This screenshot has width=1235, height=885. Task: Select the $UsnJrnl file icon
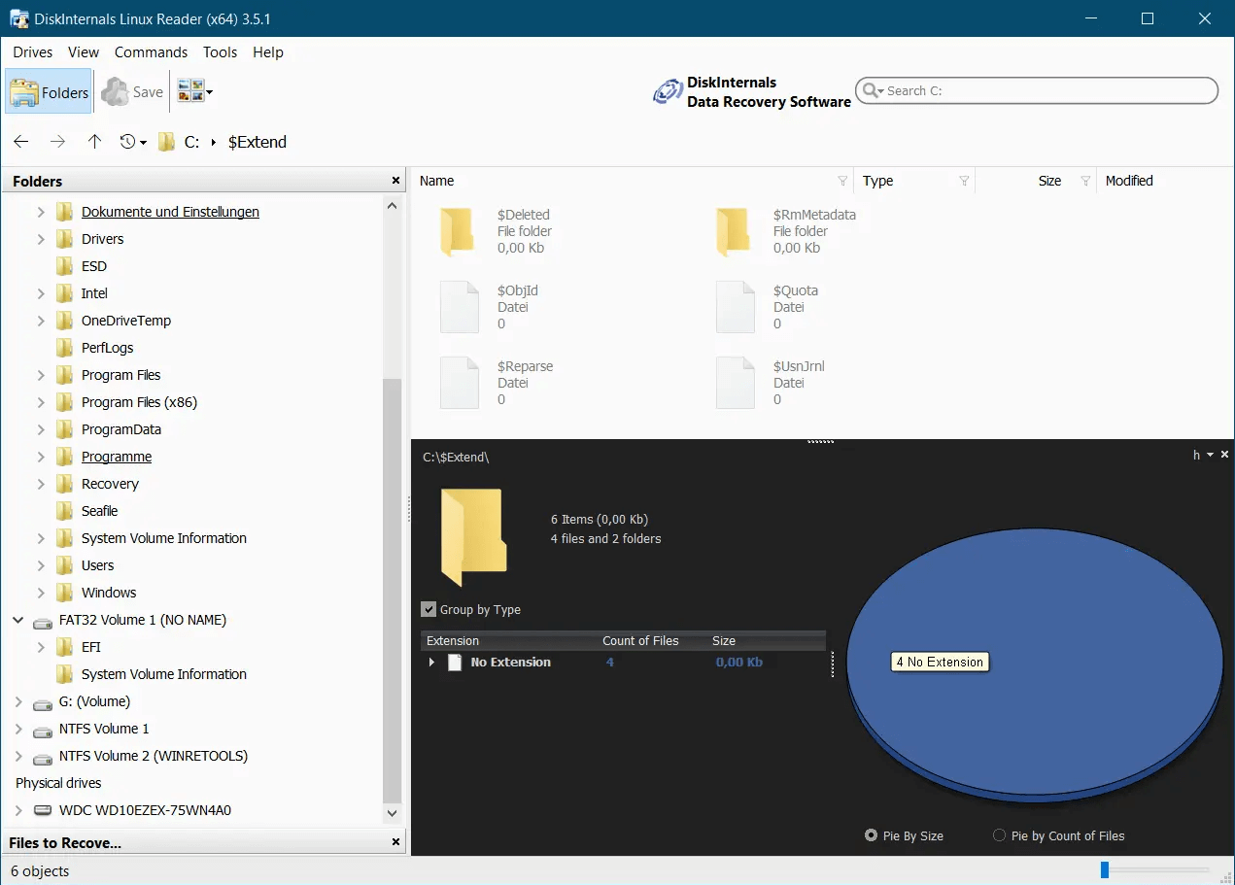coord(735,383)
